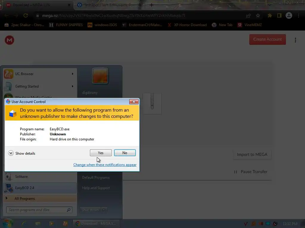Image resolution: width=305 pixels, height=228 pixels.
Task: Open FUNNY SNIPPIES bookmark
Action: pyautogui.click(x=66, y=25)
